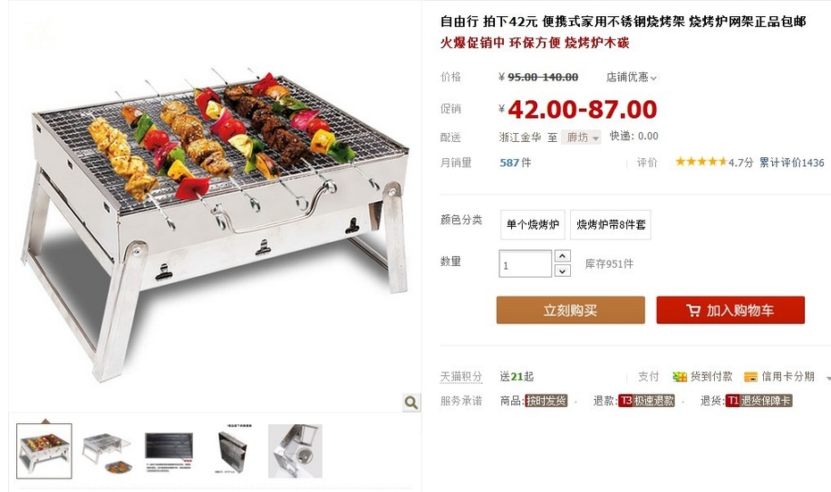The image size is (831, 492).
Task: Click the shopping cart icon in red button
Action: point(693,311)
